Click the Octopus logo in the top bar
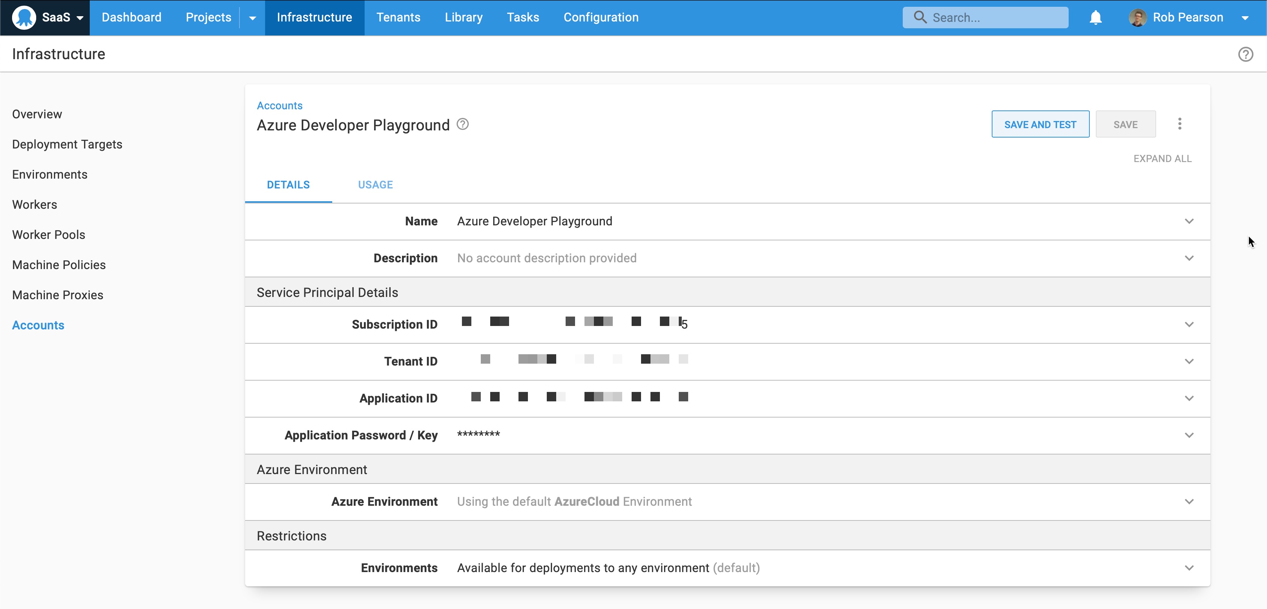Screen dimensions: 1267x609 (x=24, y=17)
